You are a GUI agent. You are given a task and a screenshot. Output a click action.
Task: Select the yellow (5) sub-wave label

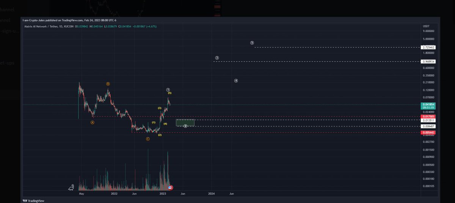pyautogui.click(x=169, y=93)
